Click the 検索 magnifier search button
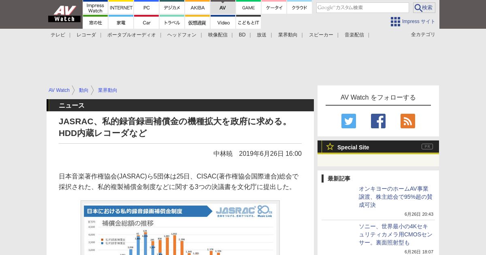The width and height of the screenshot is (486, 255). tap(424, 8)
